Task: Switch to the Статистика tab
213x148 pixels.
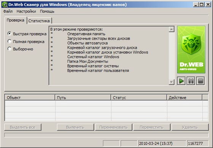Action: tap(39, 21)
